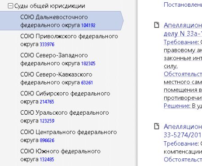This screenshot has width=202, height=166.
Task: Collapse the Суды общей юрисдикции tree node
Action: (x=10, y=6)
